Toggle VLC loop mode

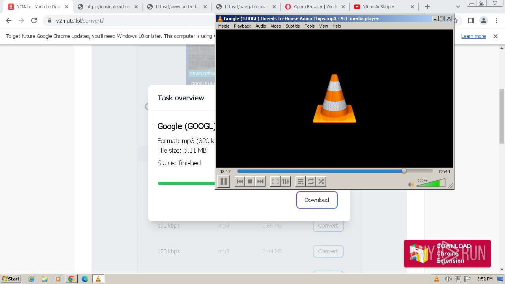311,181
